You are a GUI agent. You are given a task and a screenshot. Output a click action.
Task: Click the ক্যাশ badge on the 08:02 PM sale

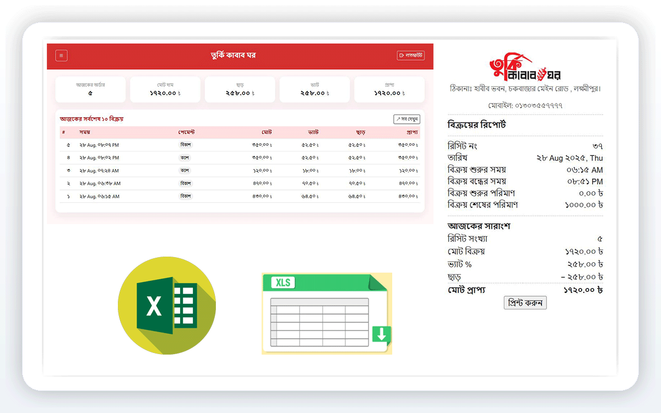[x=185, y=157]
